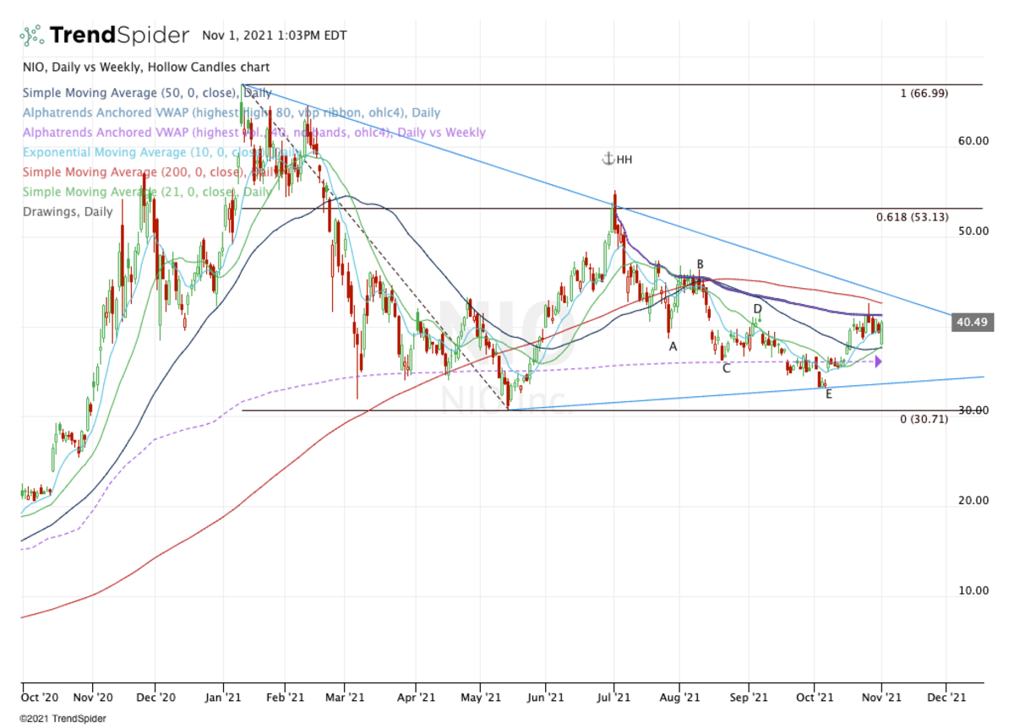Select the wave label D marker
The image size is (1014, 728).
(758, 309)
